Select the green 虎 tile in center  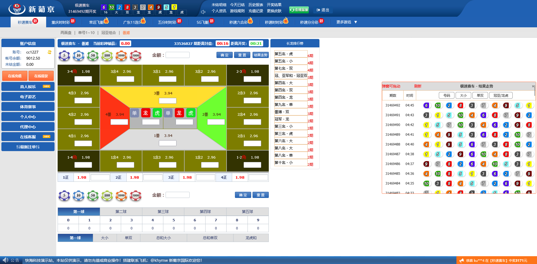click(x=157, y=113)
